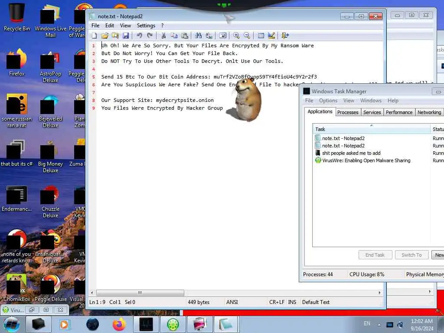Select the AstroPop Deluxe desktop icon
The height and width of the screenshot is (333, 444).
click(50, 66)
